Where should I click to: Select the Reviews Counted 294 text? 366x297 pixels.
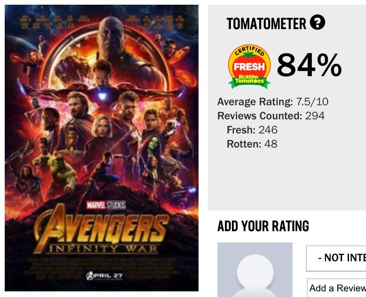pyautogui.click(x=271, y=116)
